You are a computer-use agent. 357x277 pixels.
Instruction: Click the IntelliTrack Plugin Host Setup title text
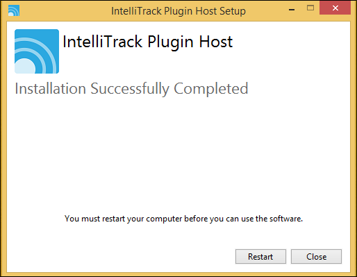click(178, 11)
